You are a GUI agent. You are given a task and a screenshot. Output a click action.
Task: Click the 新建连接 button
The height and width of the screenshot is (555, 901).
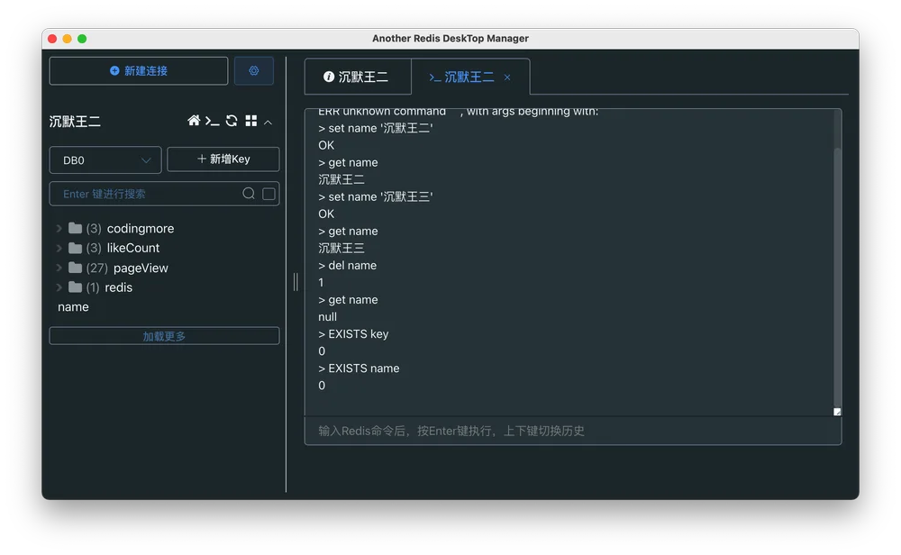(139, 70)
